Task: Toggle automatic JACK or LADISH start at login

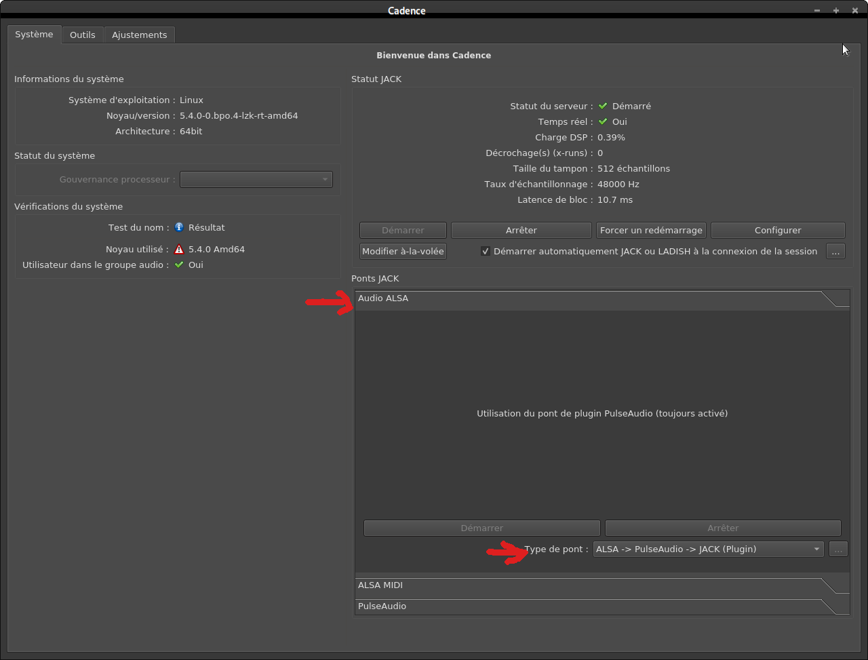Action: click(x=486, y=252)
